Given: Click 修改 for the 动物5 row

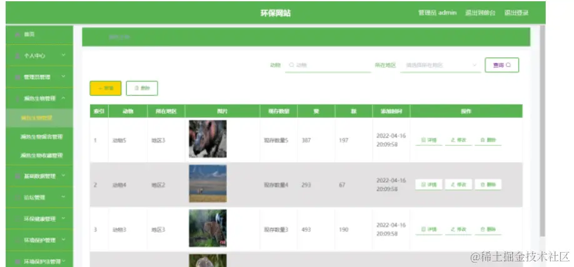Looking at the screenshot, I should click(x=458, y=140).
